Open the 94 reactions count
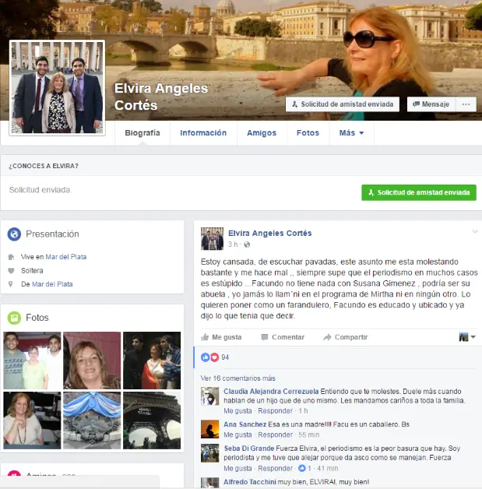Viewport: 482px width, 489px height. coord(225,357)
